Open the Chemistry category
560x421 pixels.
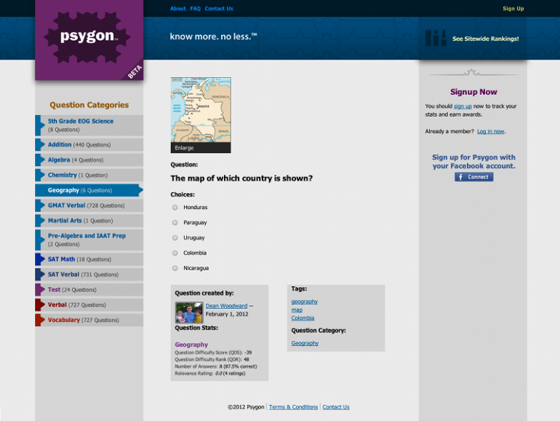point(89,175)
